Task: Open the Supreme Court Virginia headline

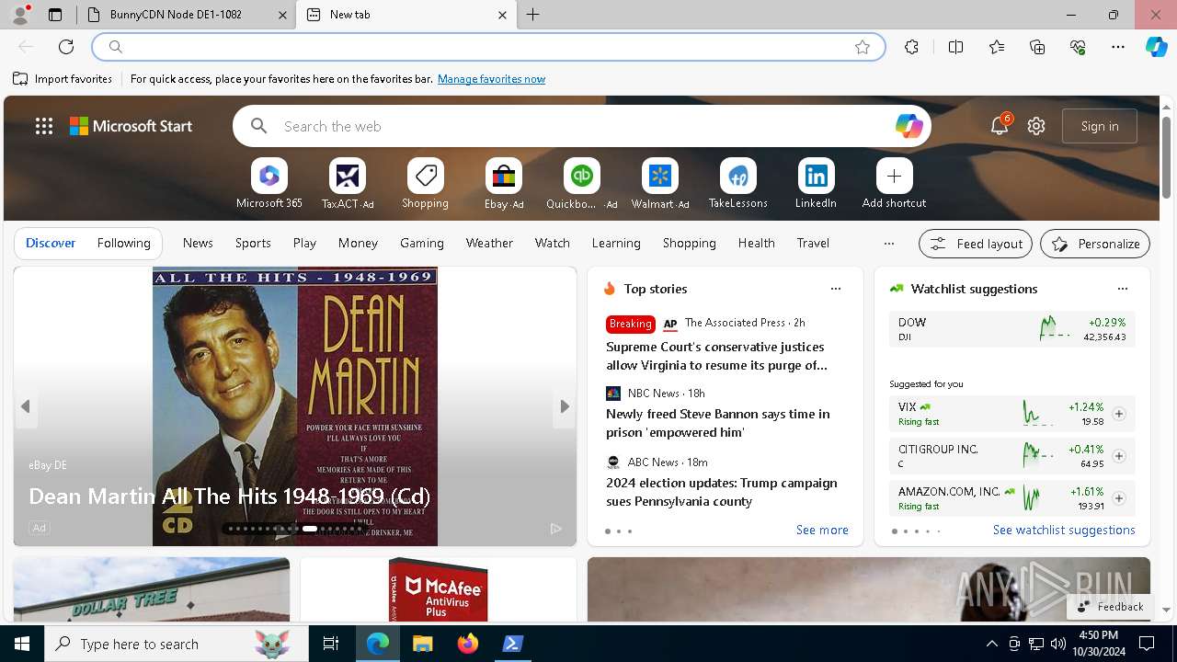Action: tap(716, 356)
